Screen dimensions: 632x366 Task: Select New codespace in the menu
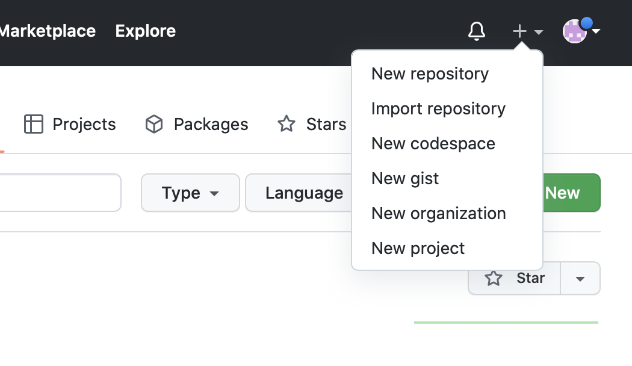click(433, 144)
